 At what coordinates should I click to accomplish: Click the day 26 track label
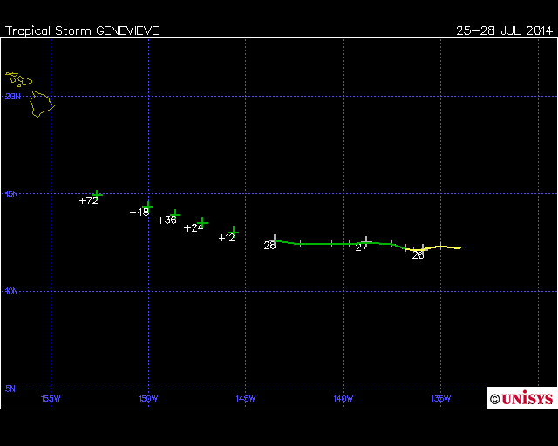418,255
